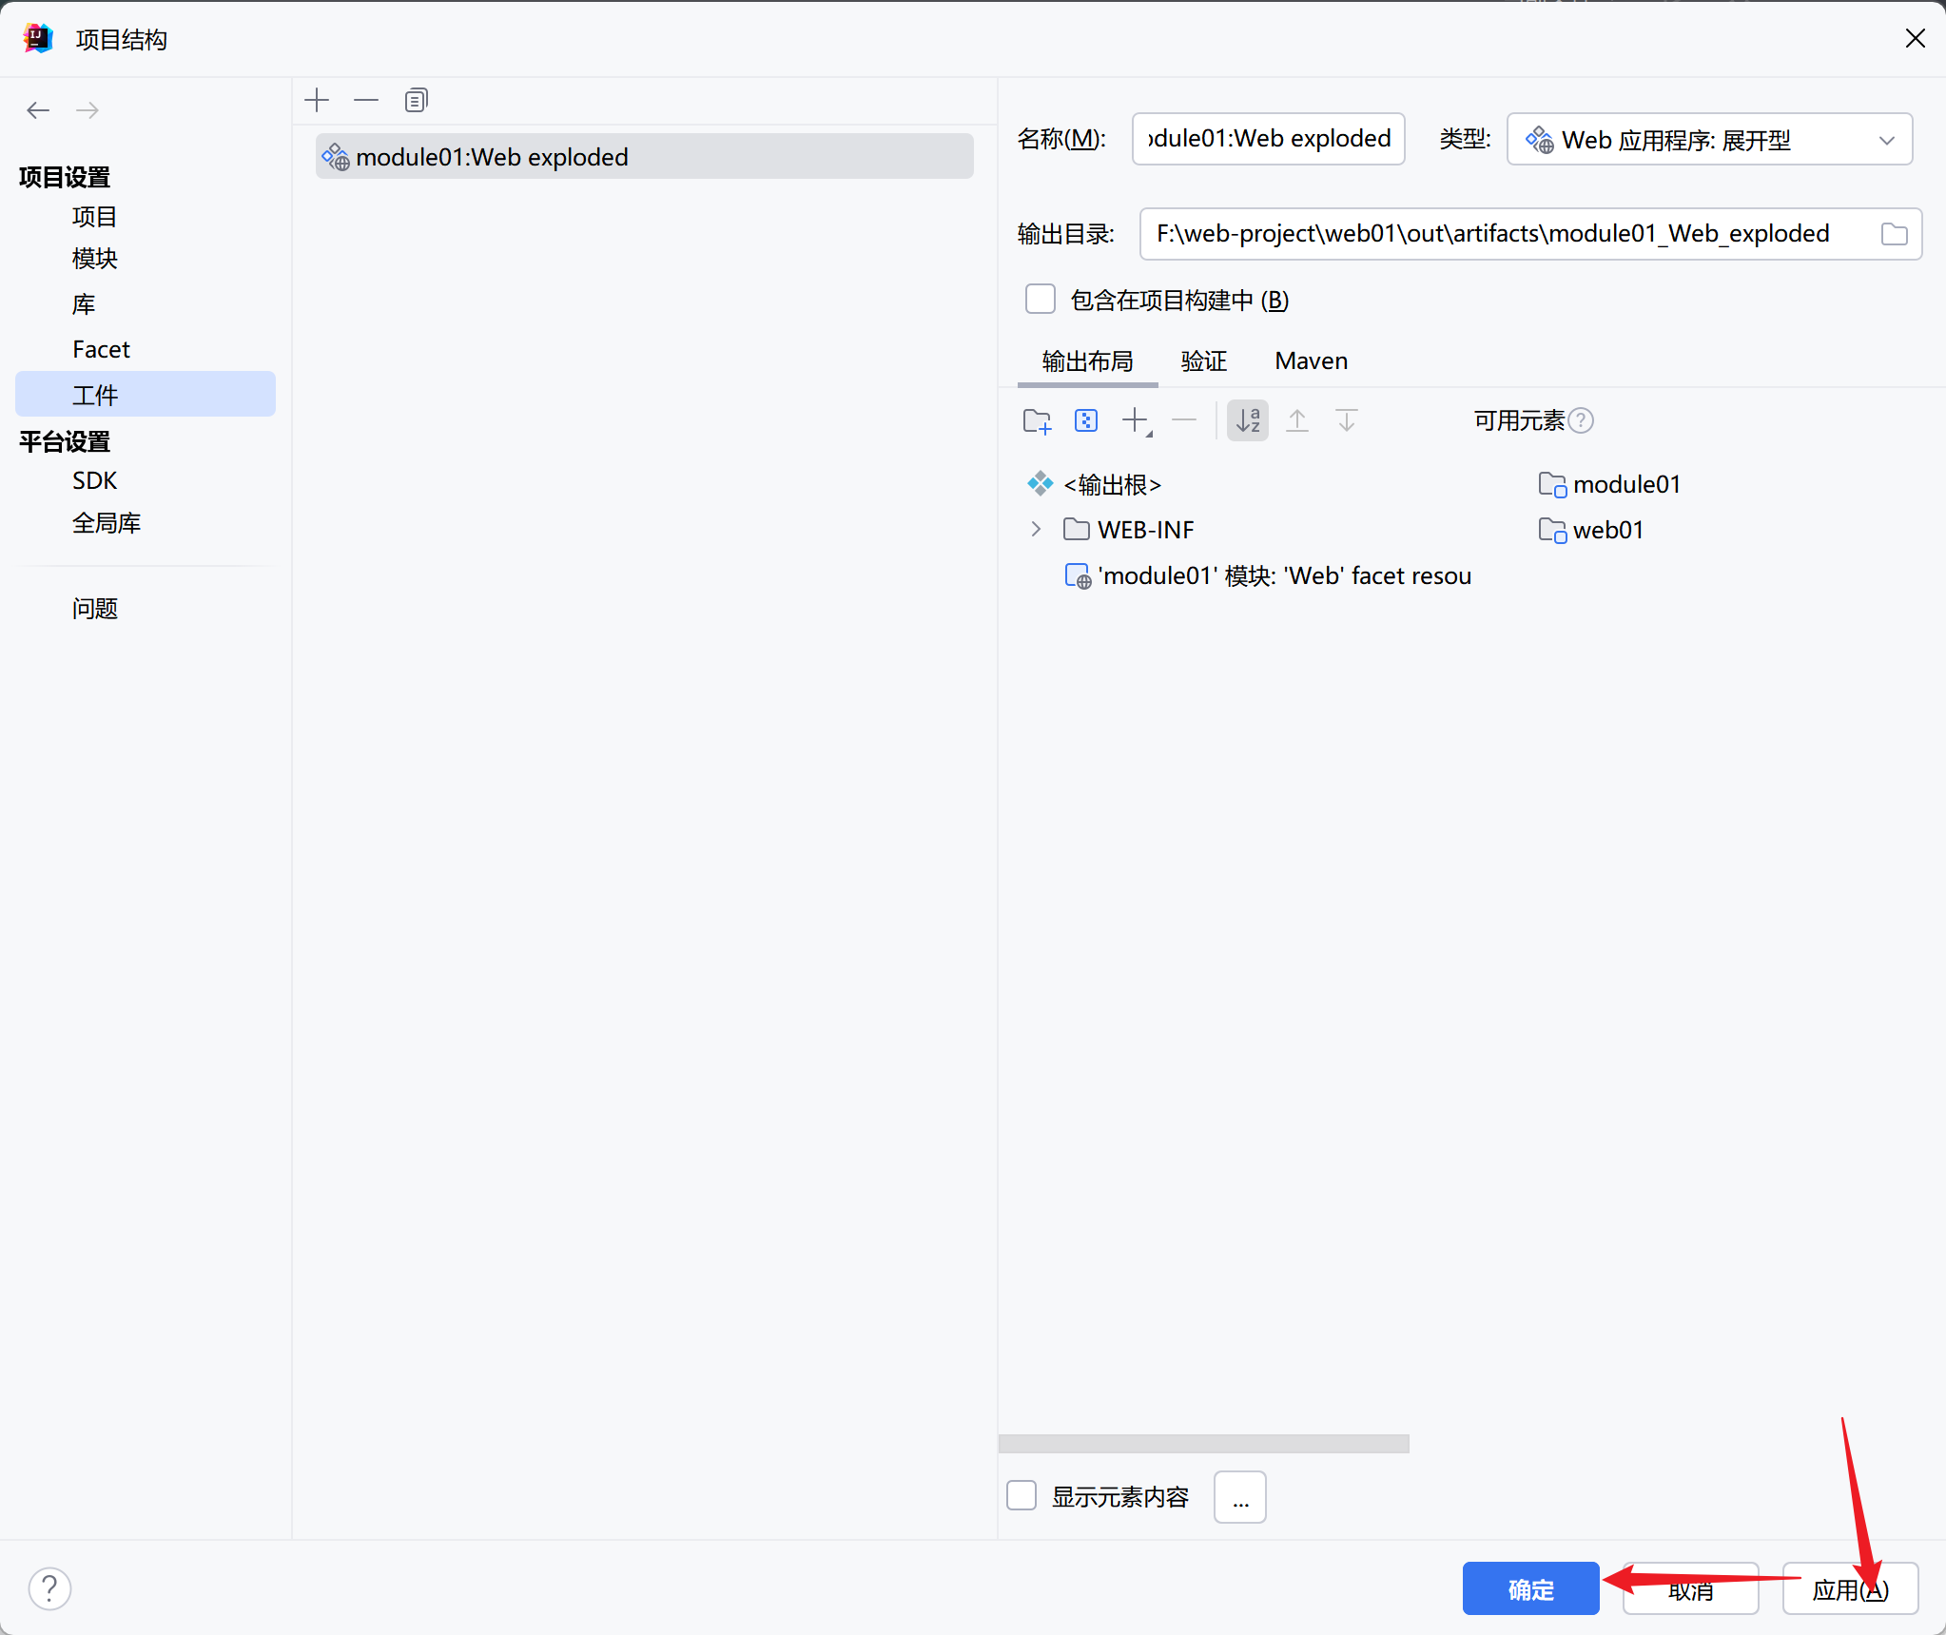
Task: Switch to the Maven tab
Action: pos(1311,361)
